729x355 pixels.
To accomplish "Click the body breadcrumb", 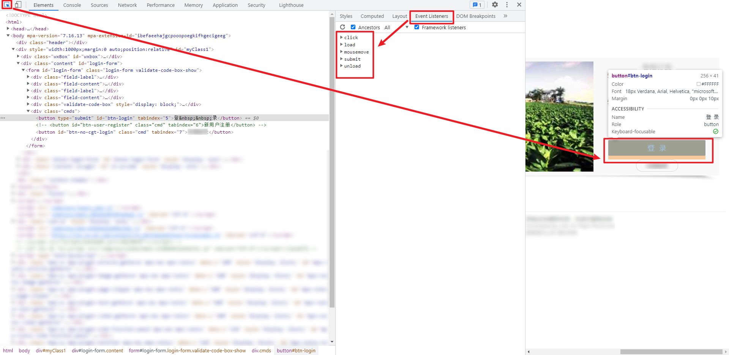I will pos(24,350).
